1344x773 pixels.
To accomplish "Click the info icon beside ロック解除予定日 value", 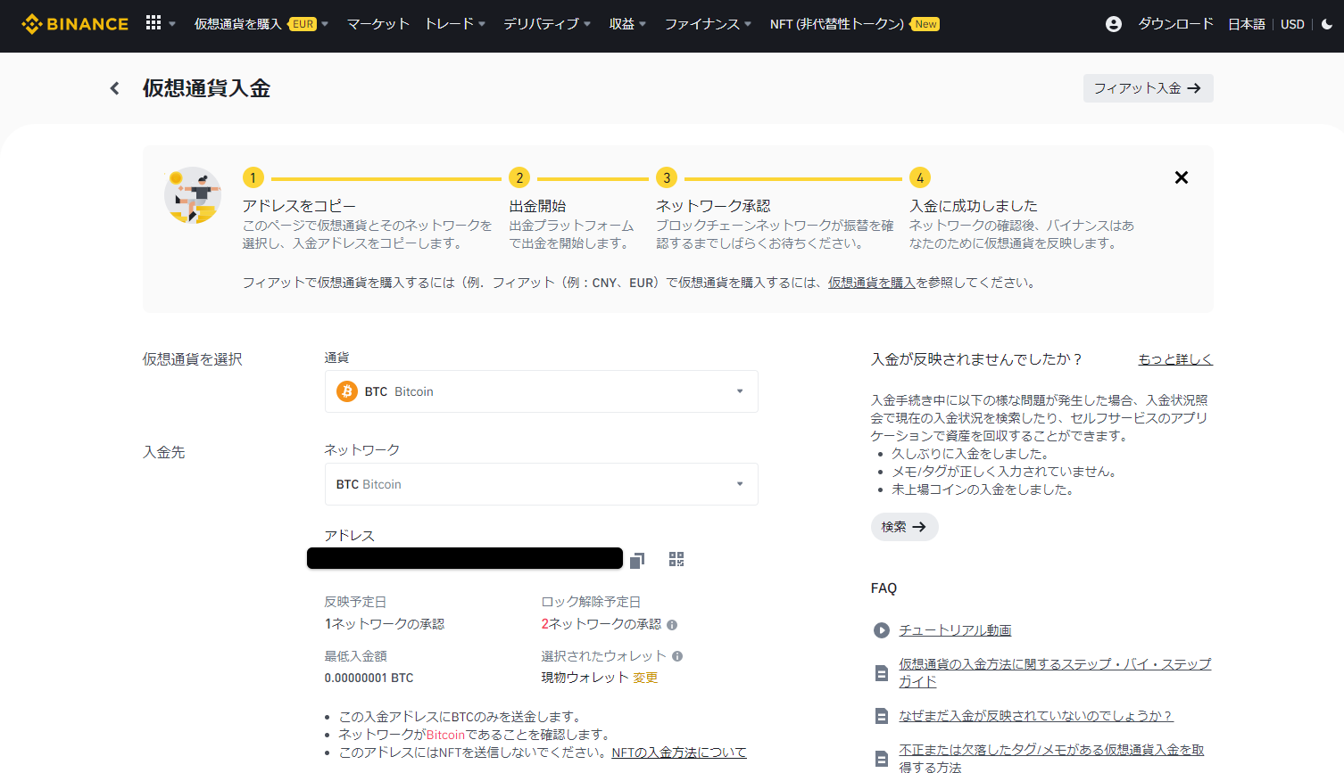I will pyautogui.click(x=672, y=625).
